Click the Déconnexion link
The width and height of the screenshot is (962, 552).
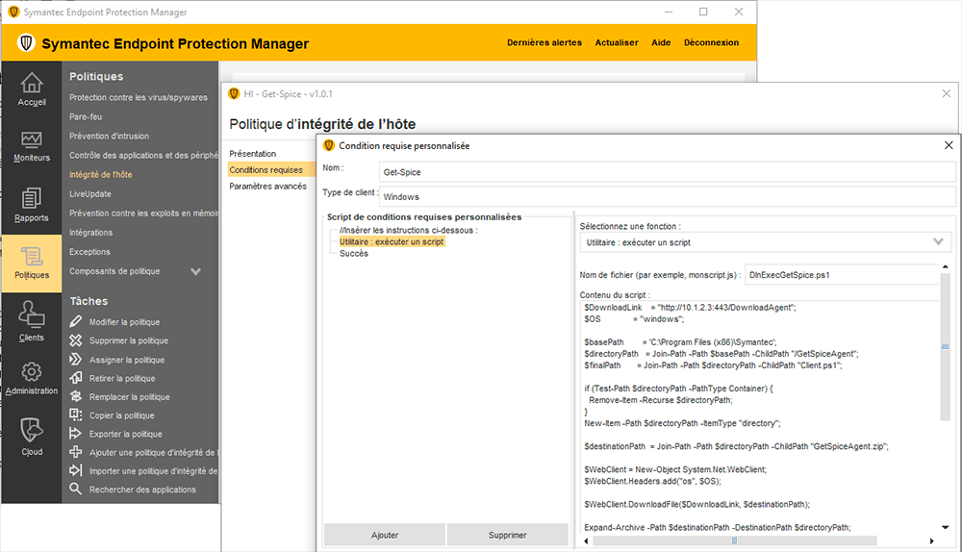pos(711,43)
